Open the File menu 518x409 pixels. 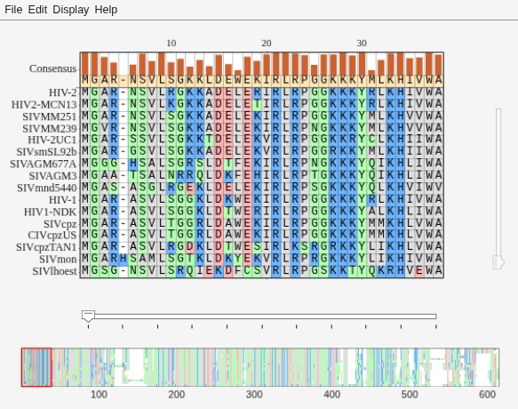click(13, 10)
